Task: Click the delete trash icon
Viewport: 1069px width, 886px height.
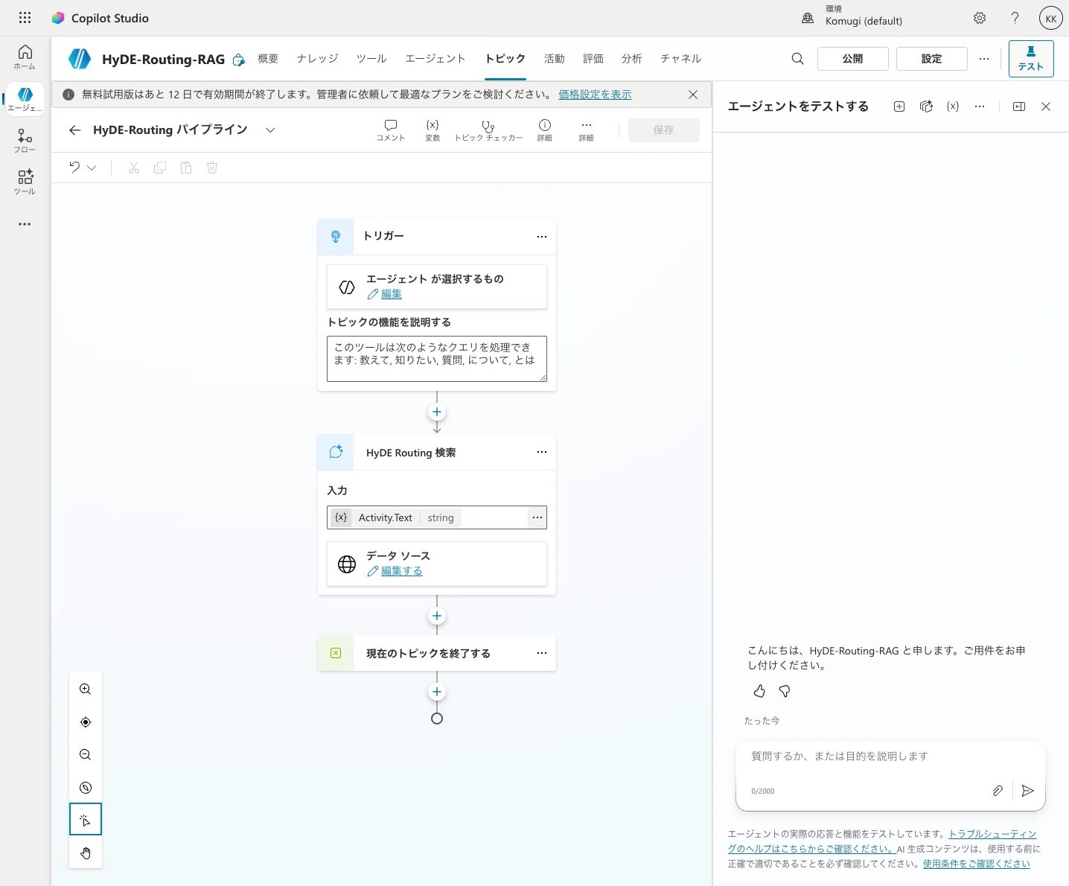Action: [212, 168]
